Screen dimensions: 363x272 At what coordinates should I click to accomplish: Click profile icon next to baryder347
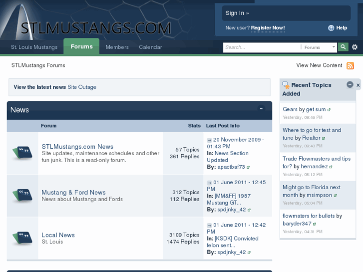(315, 224)
